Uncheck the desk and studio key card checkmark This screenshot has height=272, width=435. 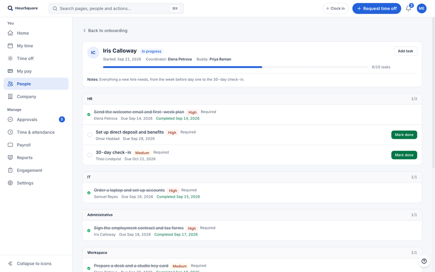coord(89,268)
